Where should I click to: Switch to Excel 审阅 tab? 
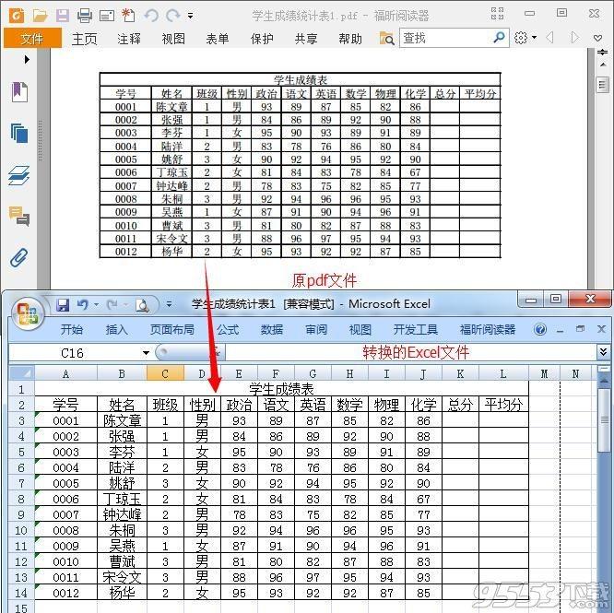click(316, 330)
